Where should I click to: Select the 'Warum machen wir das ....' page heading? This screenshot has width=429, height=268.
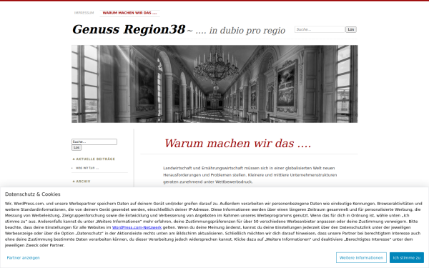(238, 144)
